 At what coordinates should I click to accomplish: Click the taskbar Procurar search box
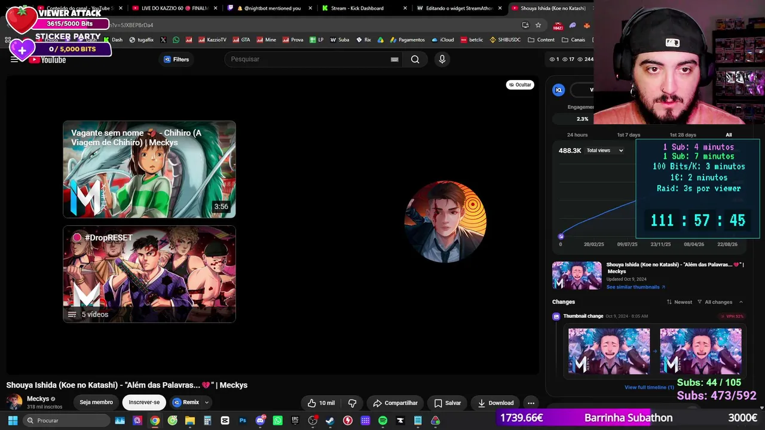(65, 420)
